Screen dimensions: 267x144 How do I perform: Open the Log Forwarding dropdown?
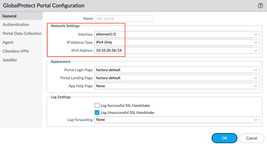(x=256, y=120)
